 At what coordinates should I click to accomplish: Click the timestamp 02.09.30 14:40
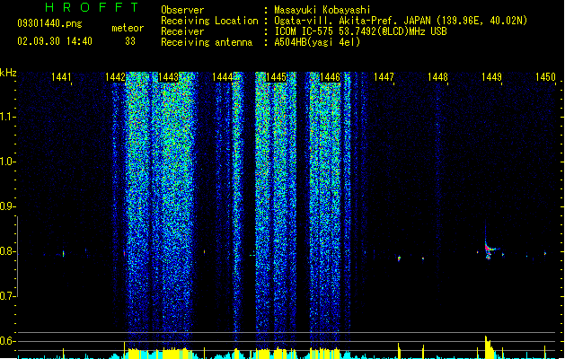tap(55, 41)
